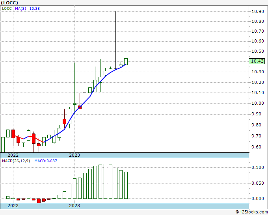Click the last candlestick on the right

[126, 61]
